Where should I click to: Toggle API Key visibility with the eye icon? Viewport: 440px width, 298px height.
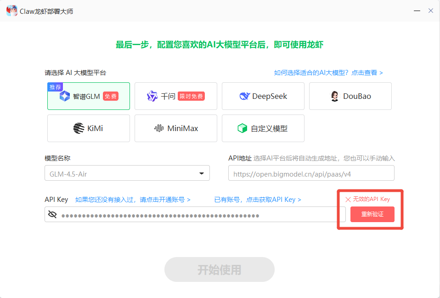[x=53, y=214]
